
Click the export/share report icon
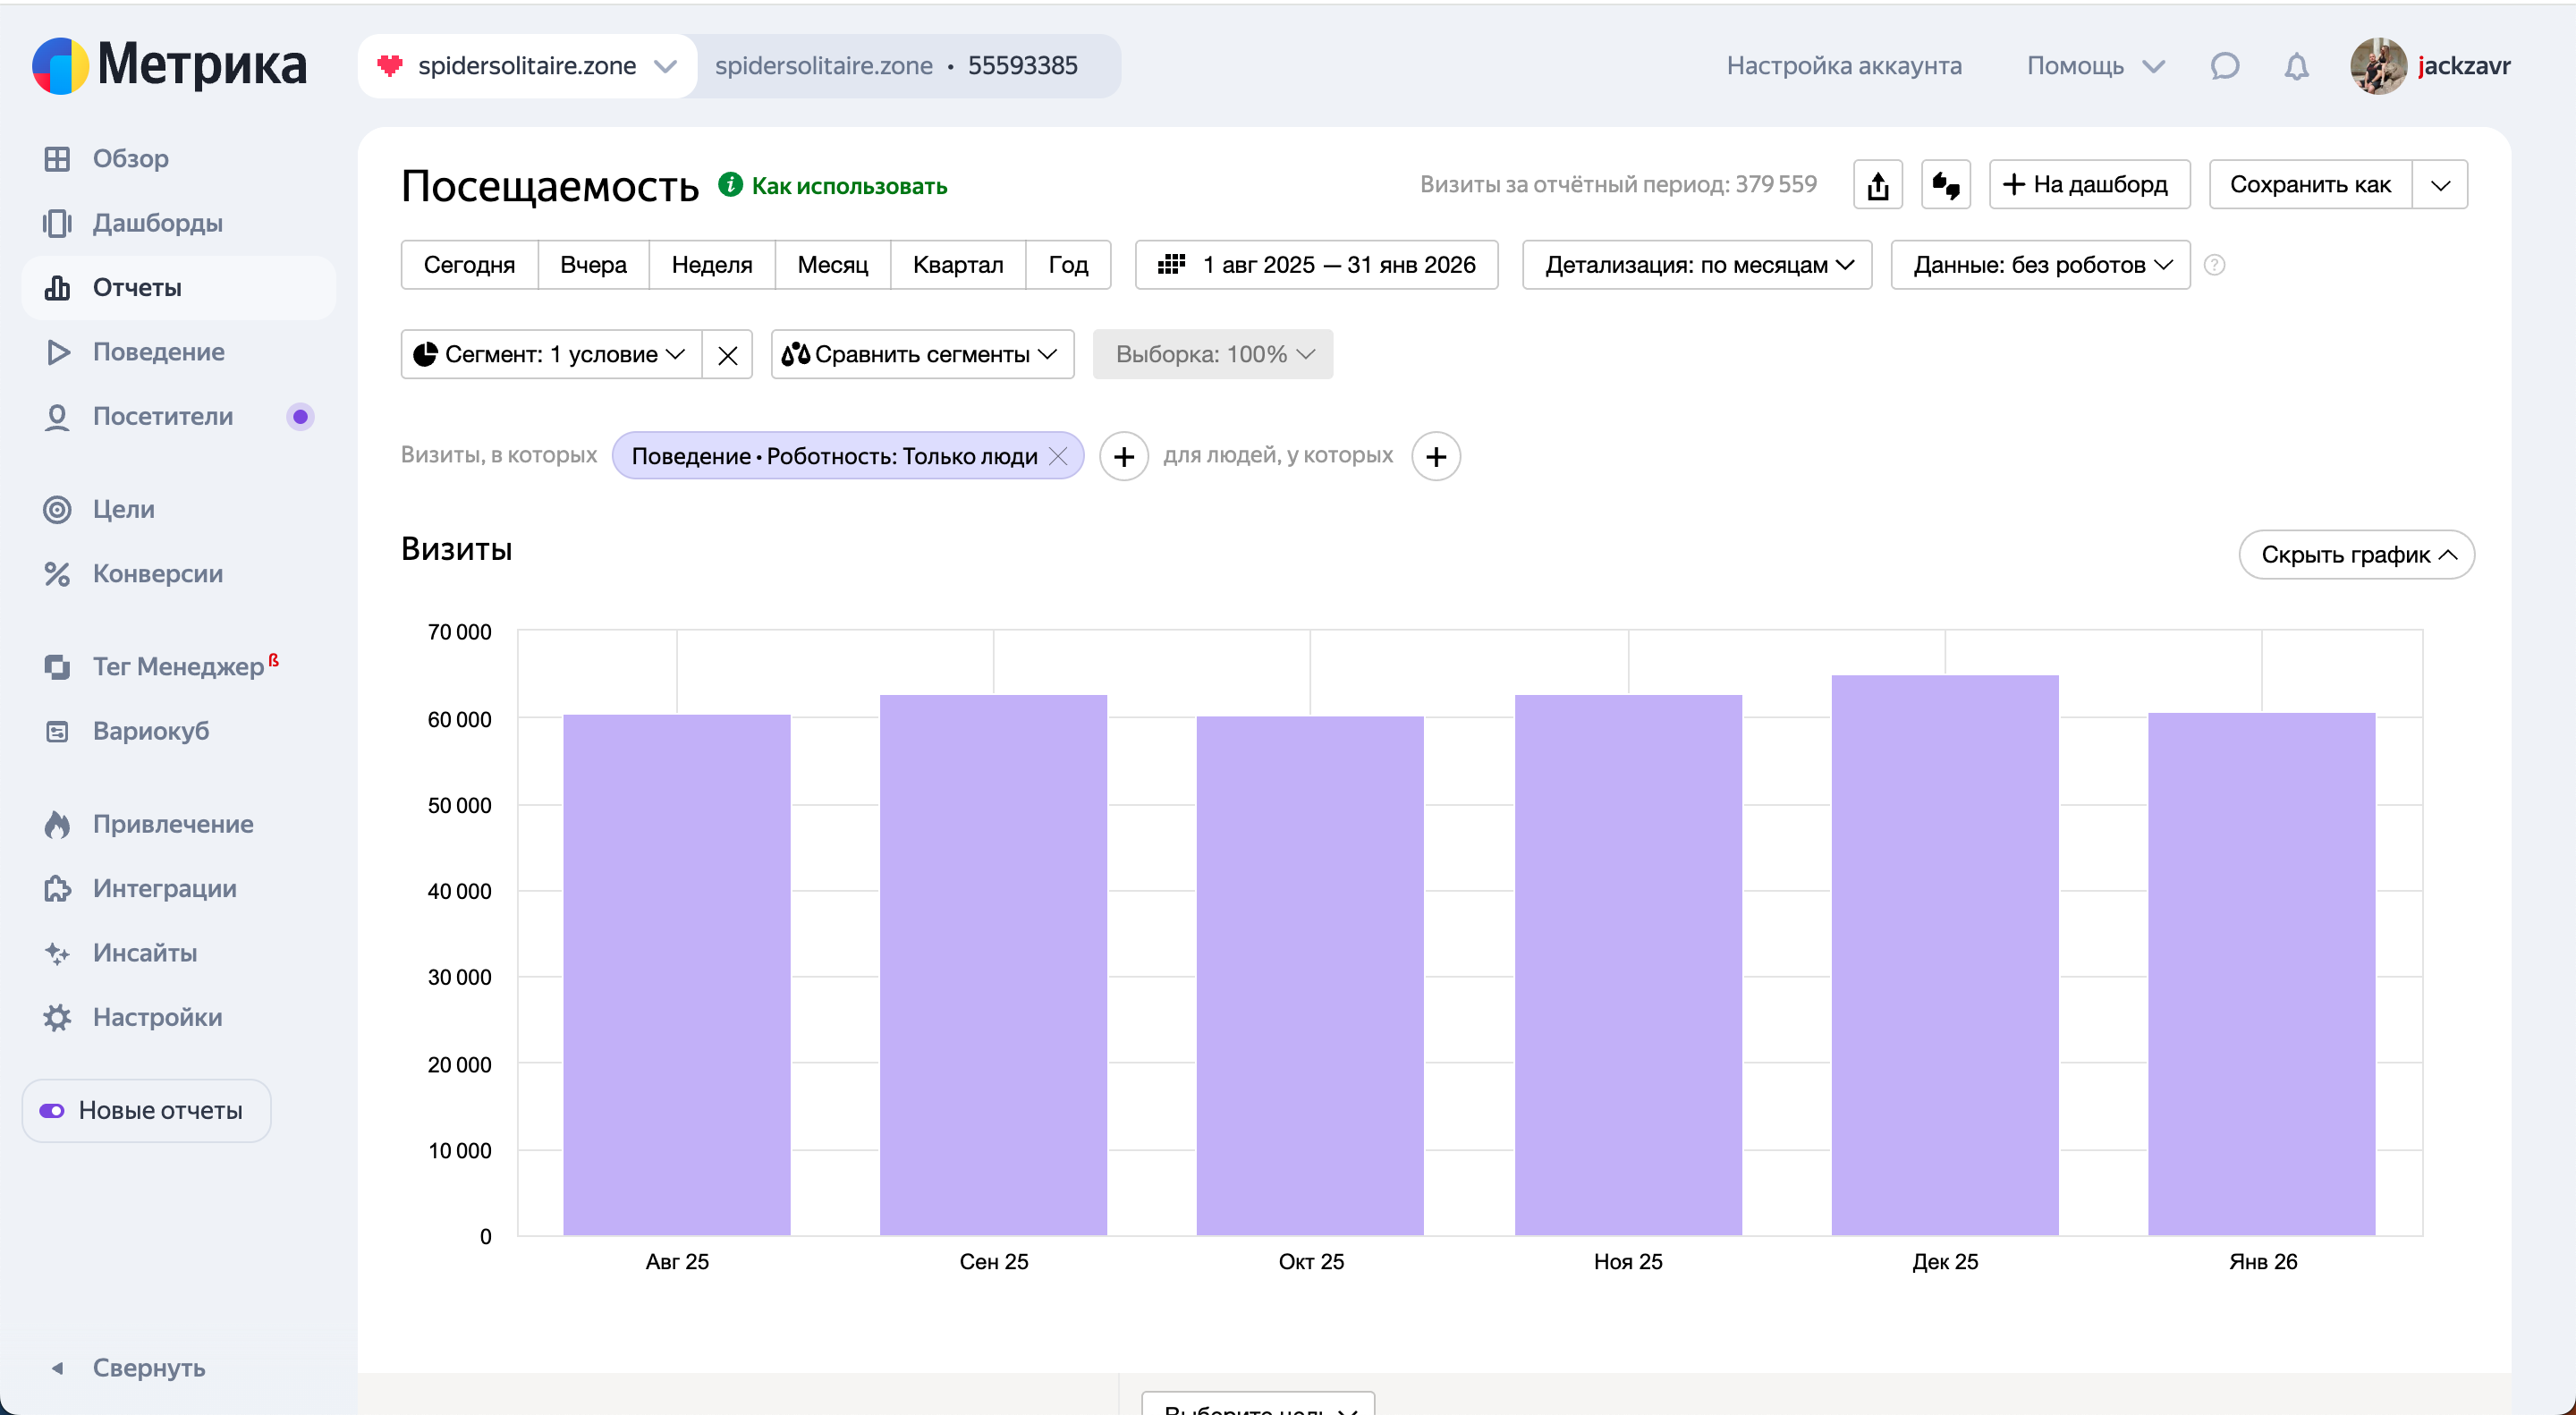1877,185
